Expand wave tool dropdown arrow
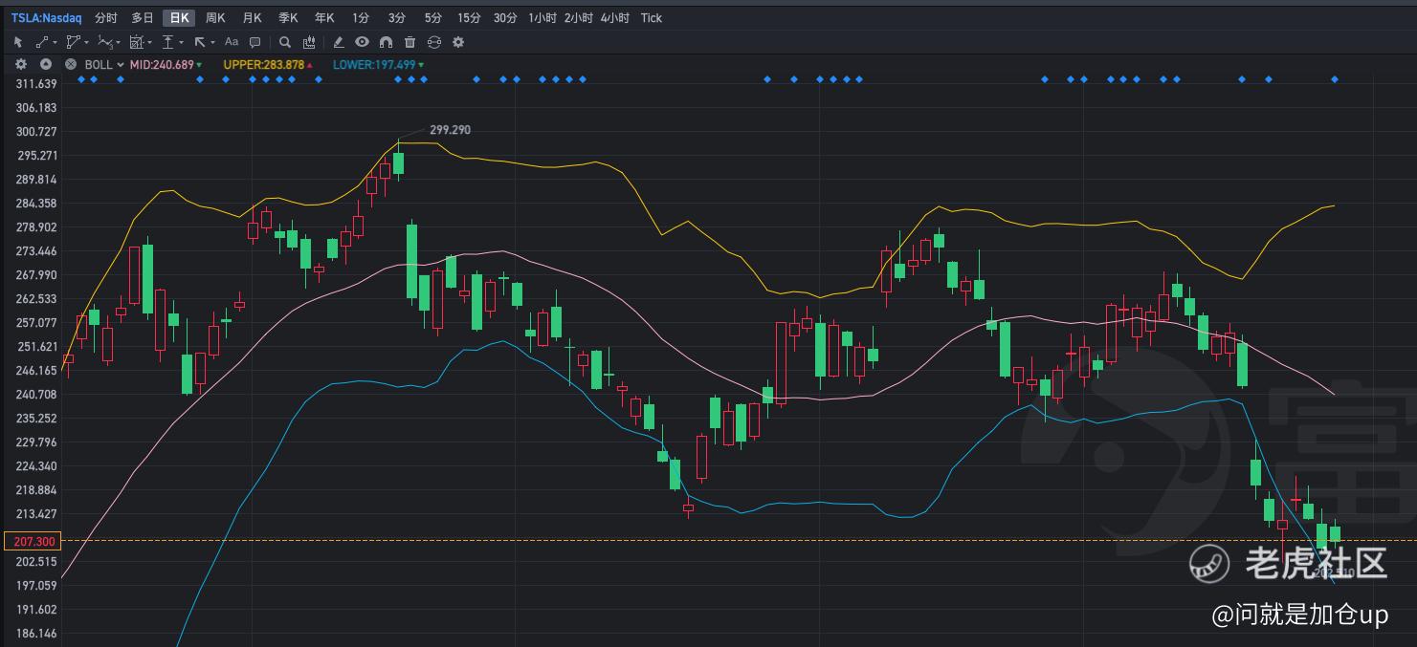1417x647 pixels. [x=118, y=43]
